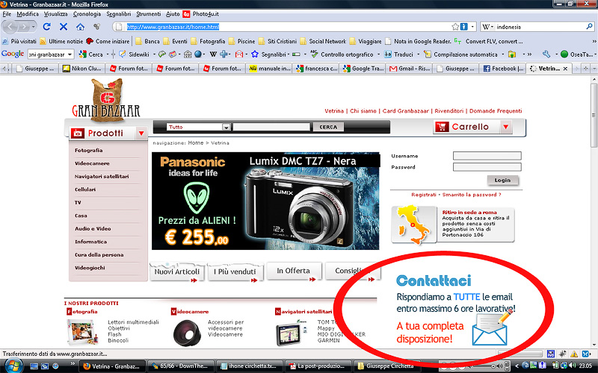Expand the Carrello dropdown arrow
Image resolution: width=598 pixels, height=373 pixels.
point(506,127)
